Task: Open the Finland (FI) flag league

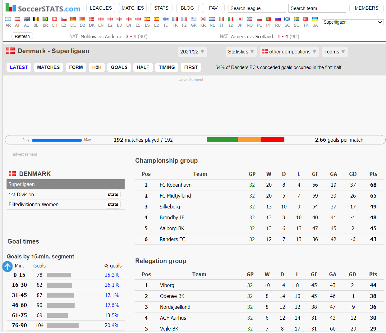Action: [x=166, y=19]
